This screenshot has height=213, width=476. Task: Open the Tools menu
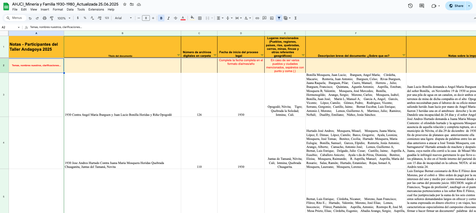pos(81,9)
